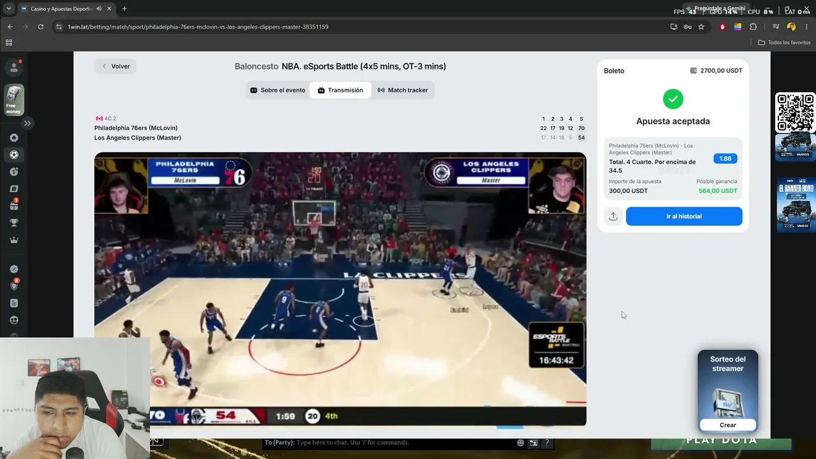
Task: Reload the current page
Action: click(41, 27)
